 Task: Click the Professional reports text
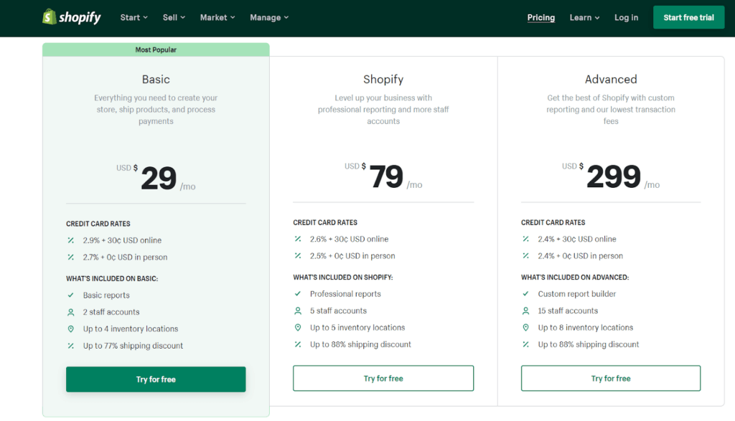tap(345, 293)
